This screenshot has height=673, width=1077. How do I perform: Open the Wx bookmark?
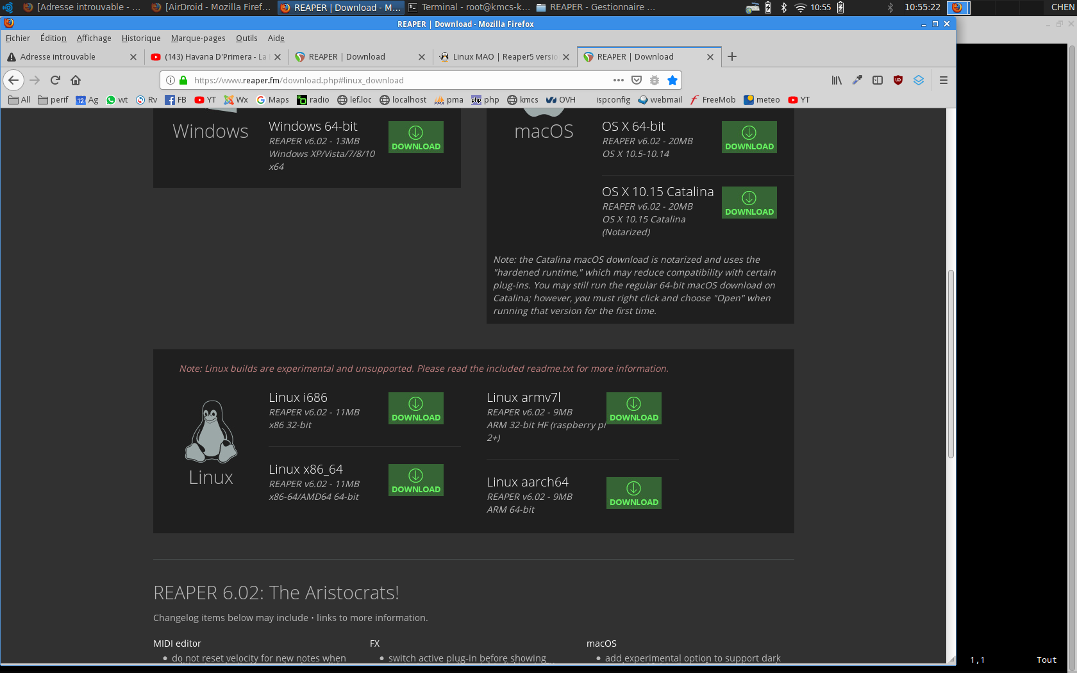[x=236, y=100]
